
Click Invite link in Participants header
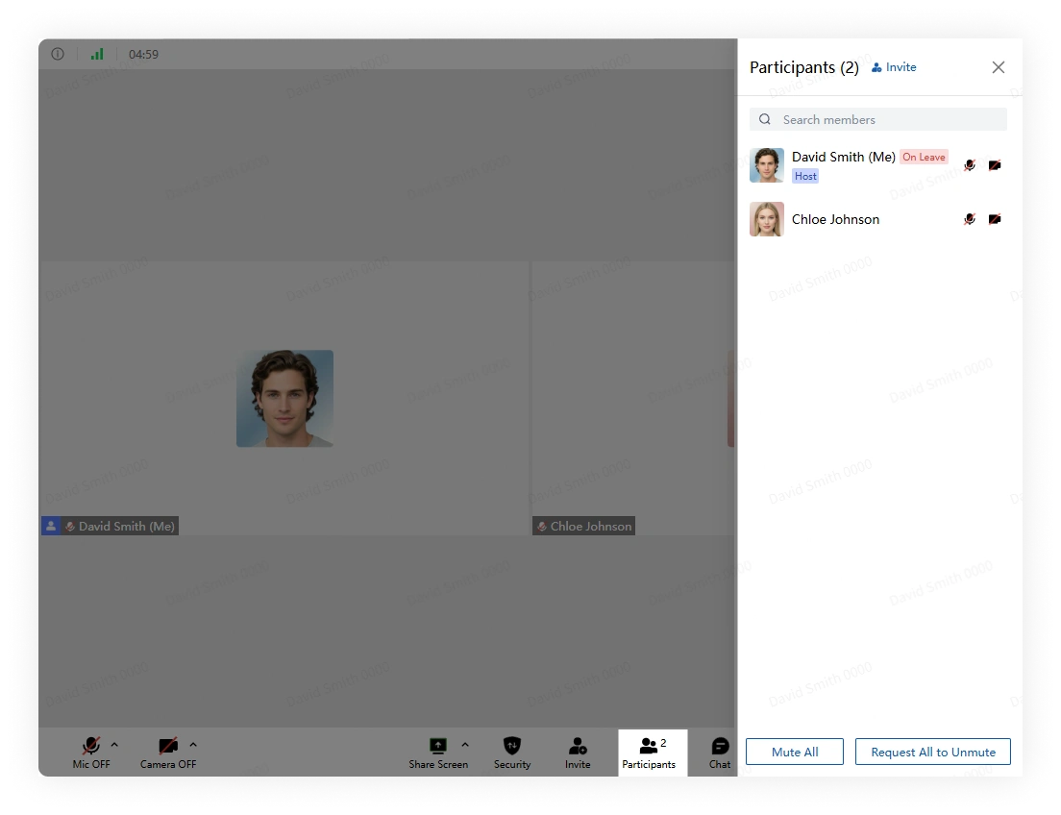(x=894, y=67)
